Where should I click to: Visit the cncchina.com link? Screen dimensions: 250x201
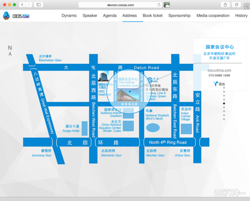point(219,70)
